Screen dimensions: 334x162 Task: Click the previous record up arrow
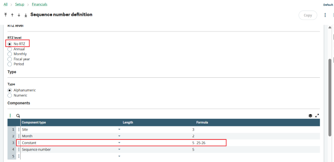pos(12,15)
